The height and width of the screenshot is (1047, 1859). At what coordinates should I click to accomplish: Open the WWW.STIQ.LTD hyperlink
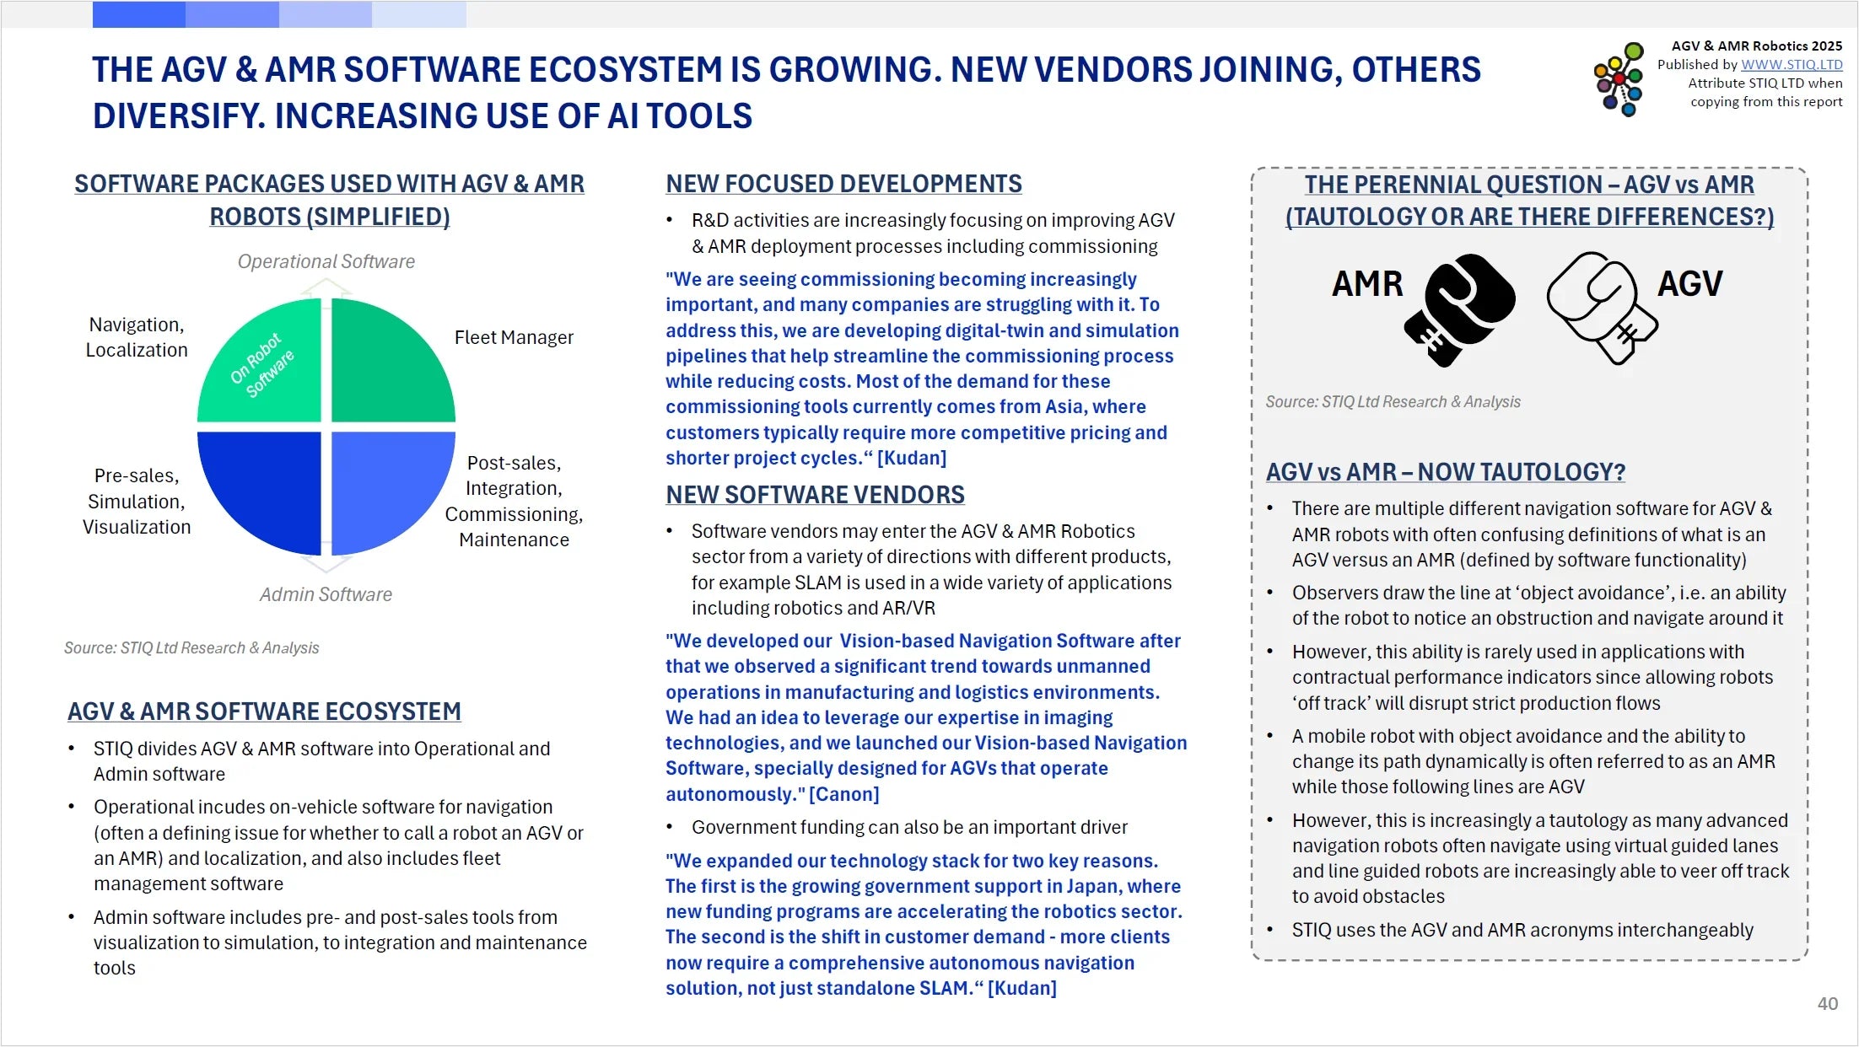pos(1792,64)
